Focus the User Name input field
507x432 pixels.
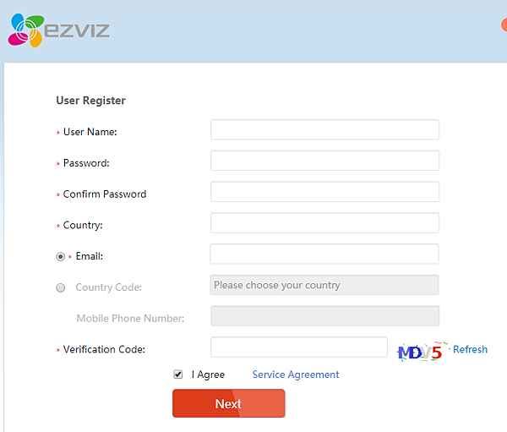click(324, 129)
